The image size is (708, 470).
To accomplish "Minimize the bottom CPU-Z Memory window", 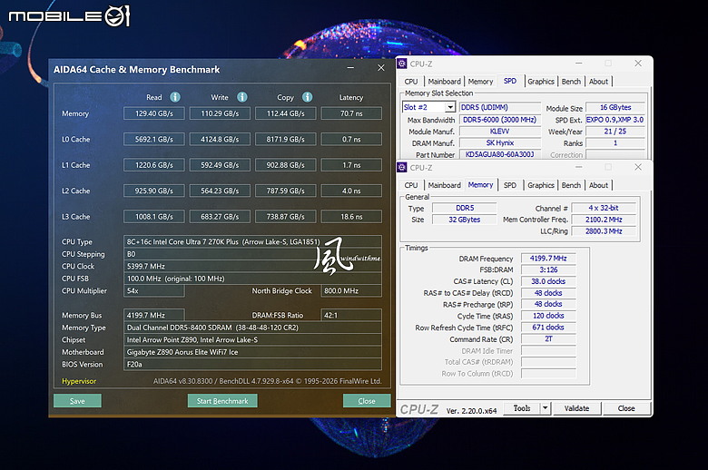I will (x=579, y=167).
